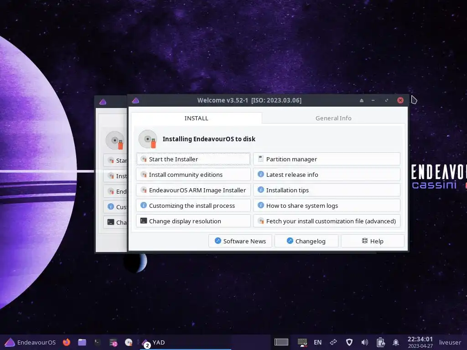Viewport: 467px width, 350px height.
Task: Click the power manager battery tray icon
Action: point(380,342)
